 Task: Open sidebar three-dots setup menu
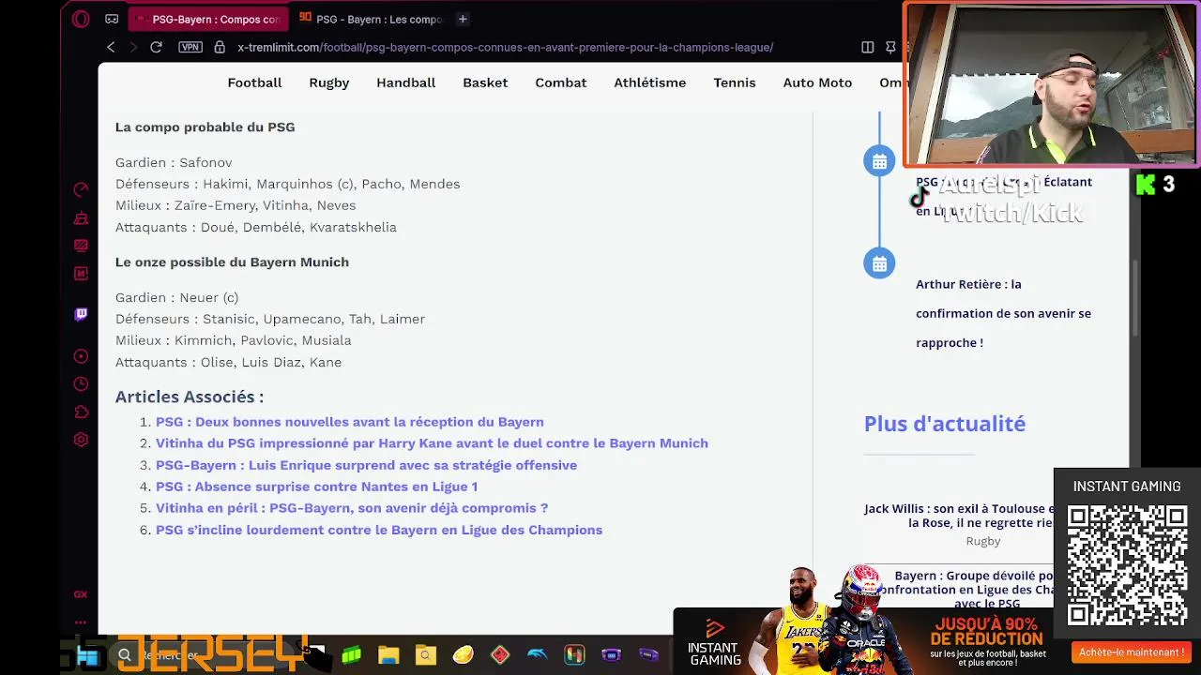pos(81,621)
